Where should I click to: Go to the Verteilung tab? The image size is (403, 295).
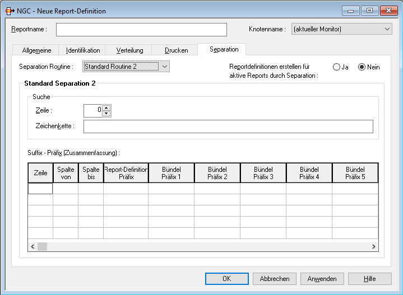pos(129,50)
